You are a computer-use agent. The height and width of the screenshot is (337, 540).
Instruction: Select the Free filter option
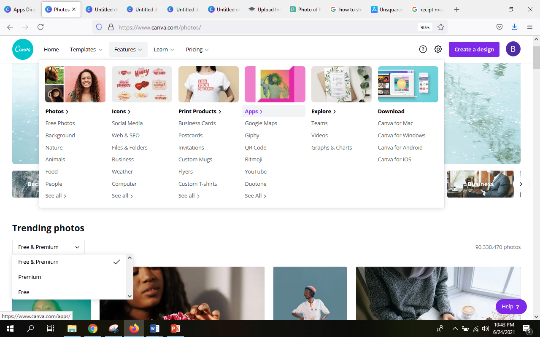(x=69, y=292)
